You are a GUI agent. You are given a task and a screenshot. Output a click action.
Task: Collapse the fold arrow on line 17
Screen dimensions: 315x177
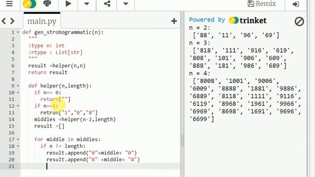point(18,140)
